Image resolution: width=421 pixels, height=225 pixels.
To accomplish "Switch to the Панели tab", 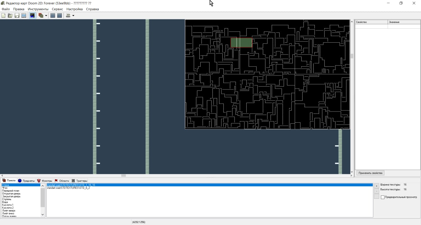I will point(9,180).
